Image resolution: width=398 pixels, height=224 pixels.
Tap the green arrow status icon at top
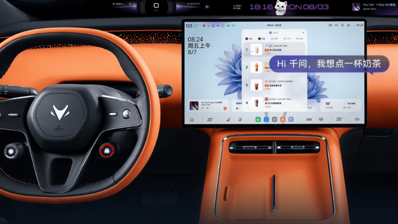point(228,26)
